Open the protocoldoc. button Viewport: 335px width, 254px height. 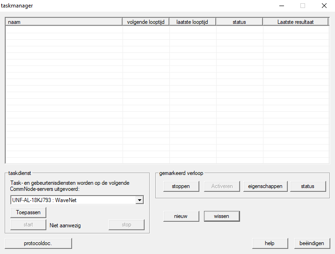(38, 243)
